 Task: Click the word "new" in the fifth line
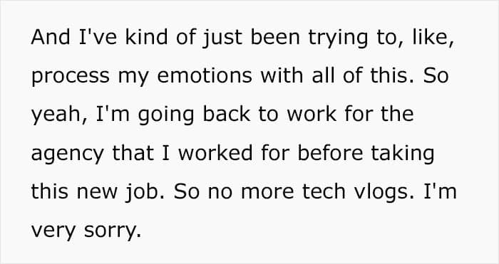point(97,193)
